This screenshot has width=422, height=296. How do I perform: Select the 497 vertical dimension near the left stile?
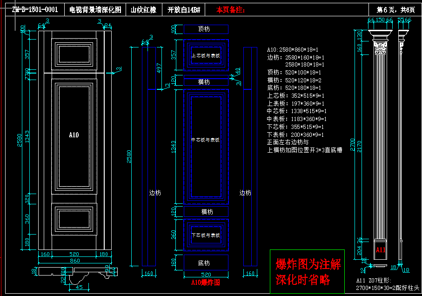(x=159, y=68)
